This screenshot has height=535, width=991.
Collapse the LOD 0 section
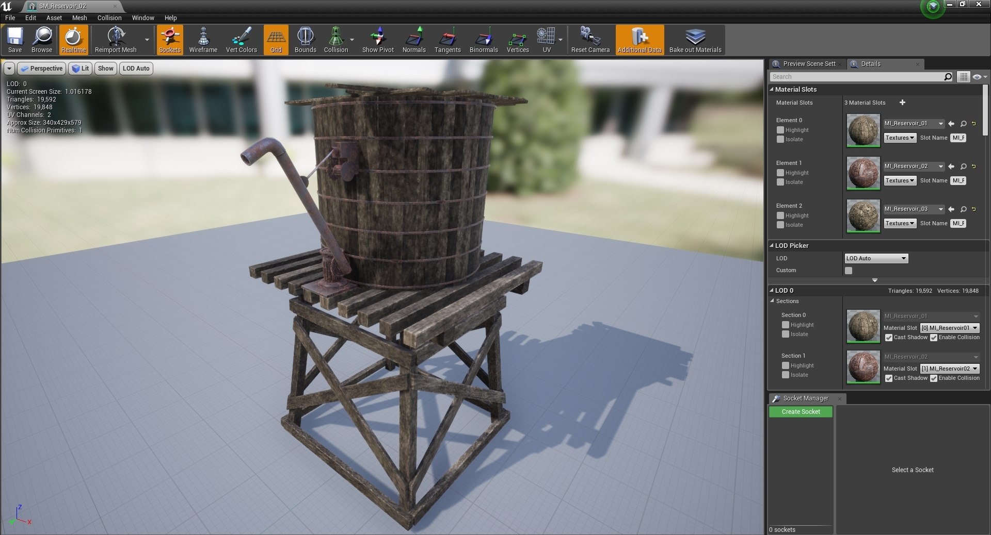click(x=772, y=290)
